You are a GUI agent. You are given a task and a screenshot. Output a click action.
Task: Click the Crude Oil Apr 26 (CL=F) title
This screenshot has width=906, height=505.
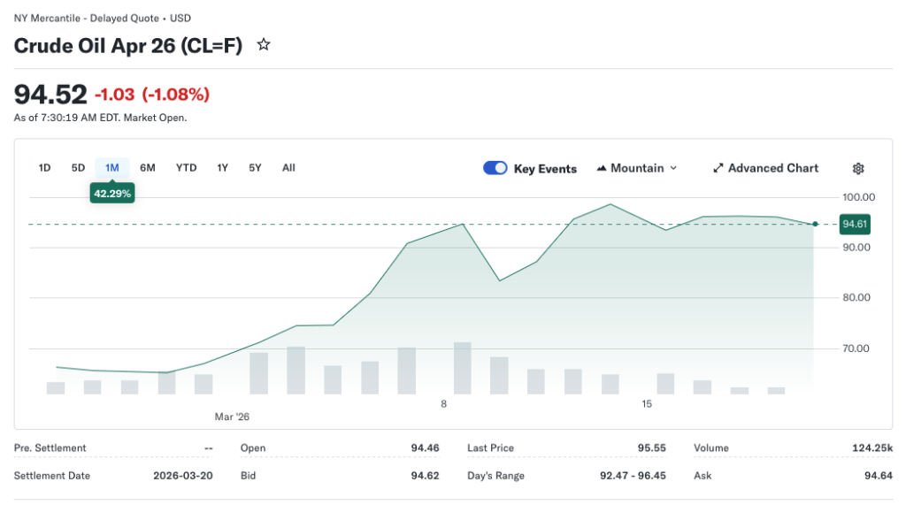(128, 46)
